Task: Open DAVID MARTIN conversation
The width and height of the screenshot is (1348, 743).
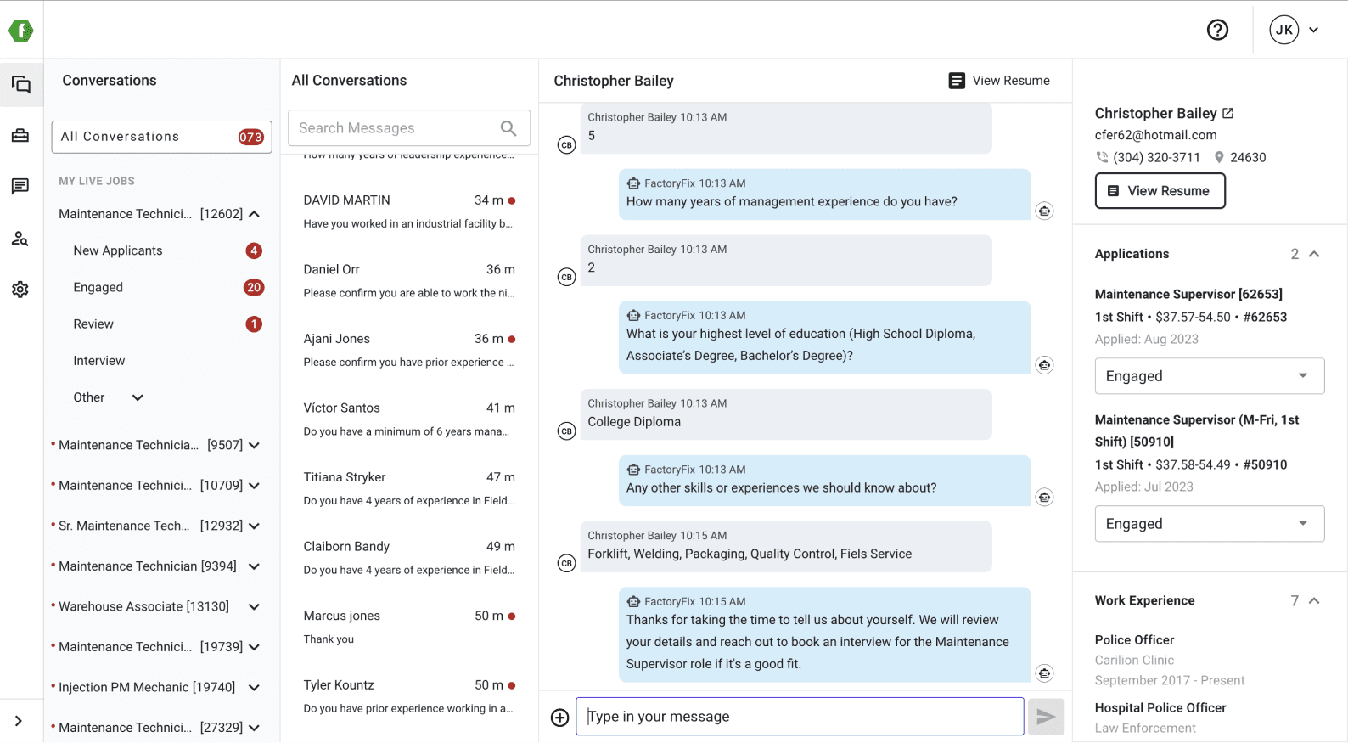Action: pos(409,211)
